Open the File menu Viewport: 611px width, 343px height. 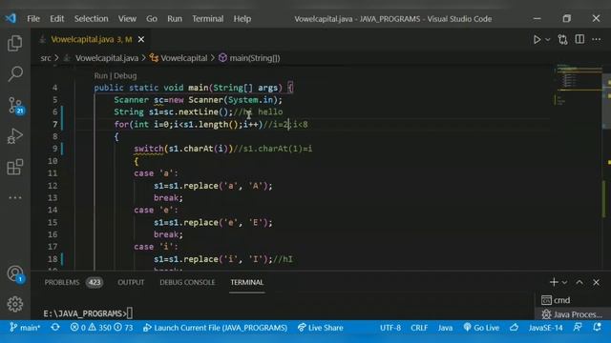33,19
